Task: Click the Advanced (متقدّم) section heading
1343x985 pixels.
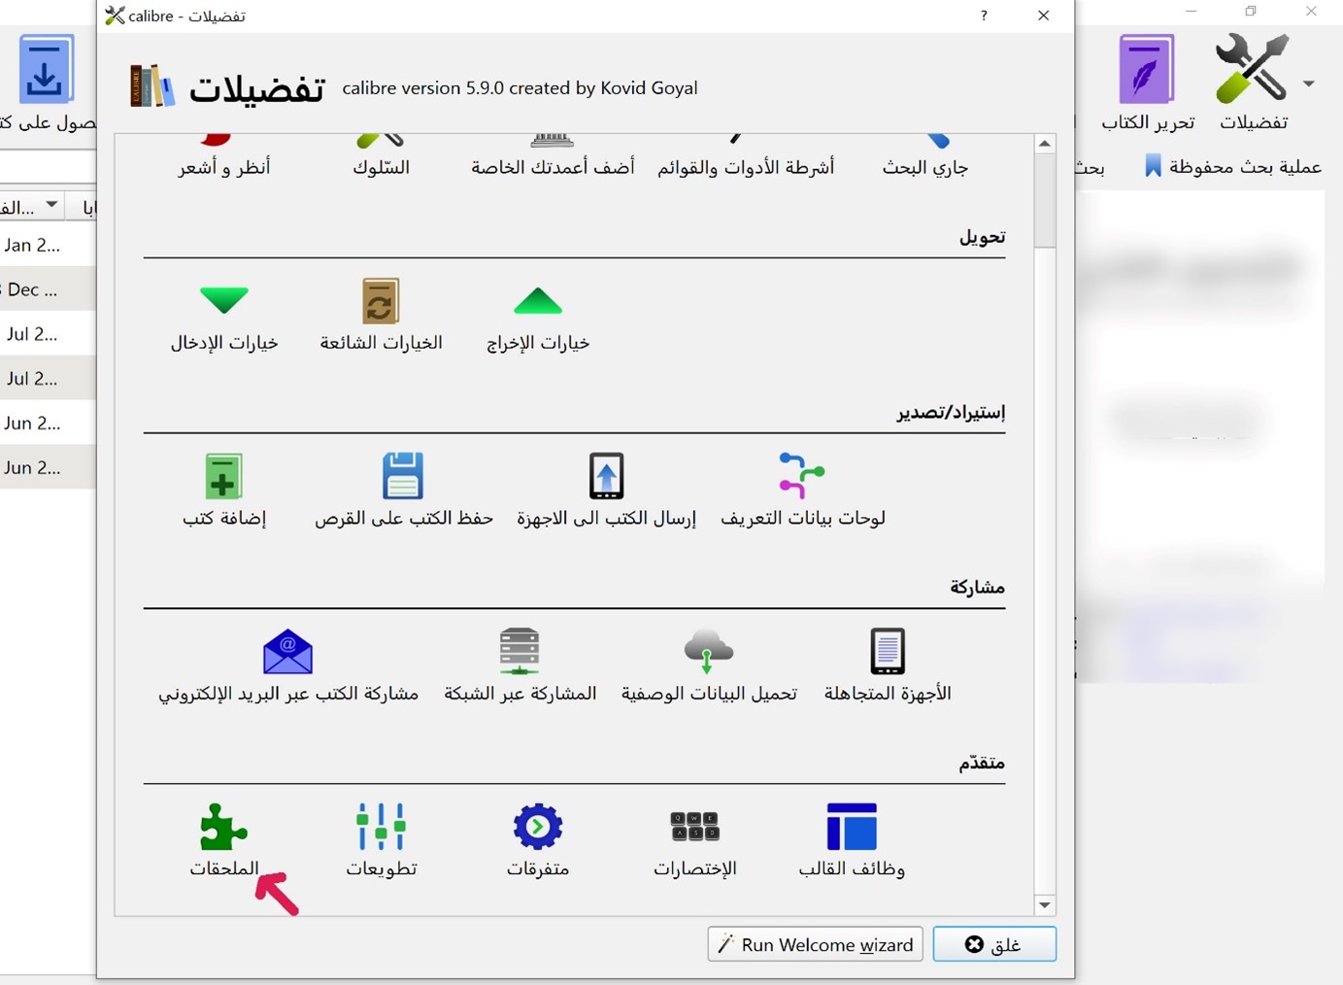Action: pyautogui.click(x=982, y=763)
